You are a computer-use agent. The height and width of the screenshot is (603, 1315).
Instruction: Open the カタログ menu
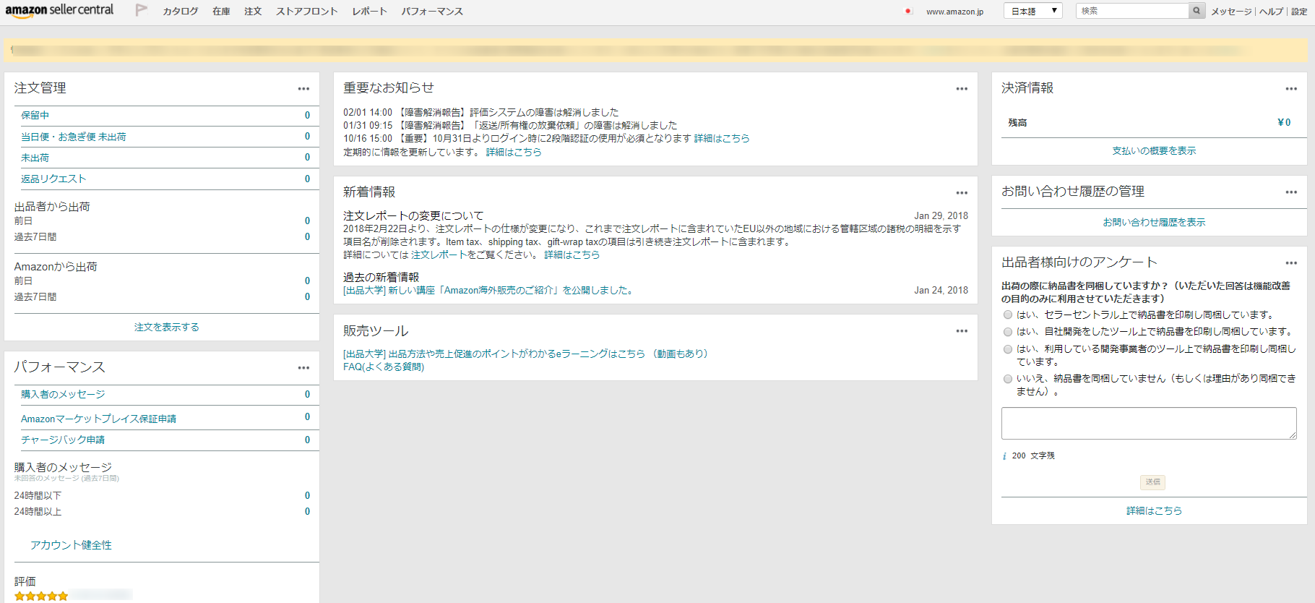pyautogui.click(x=180, y=12)
